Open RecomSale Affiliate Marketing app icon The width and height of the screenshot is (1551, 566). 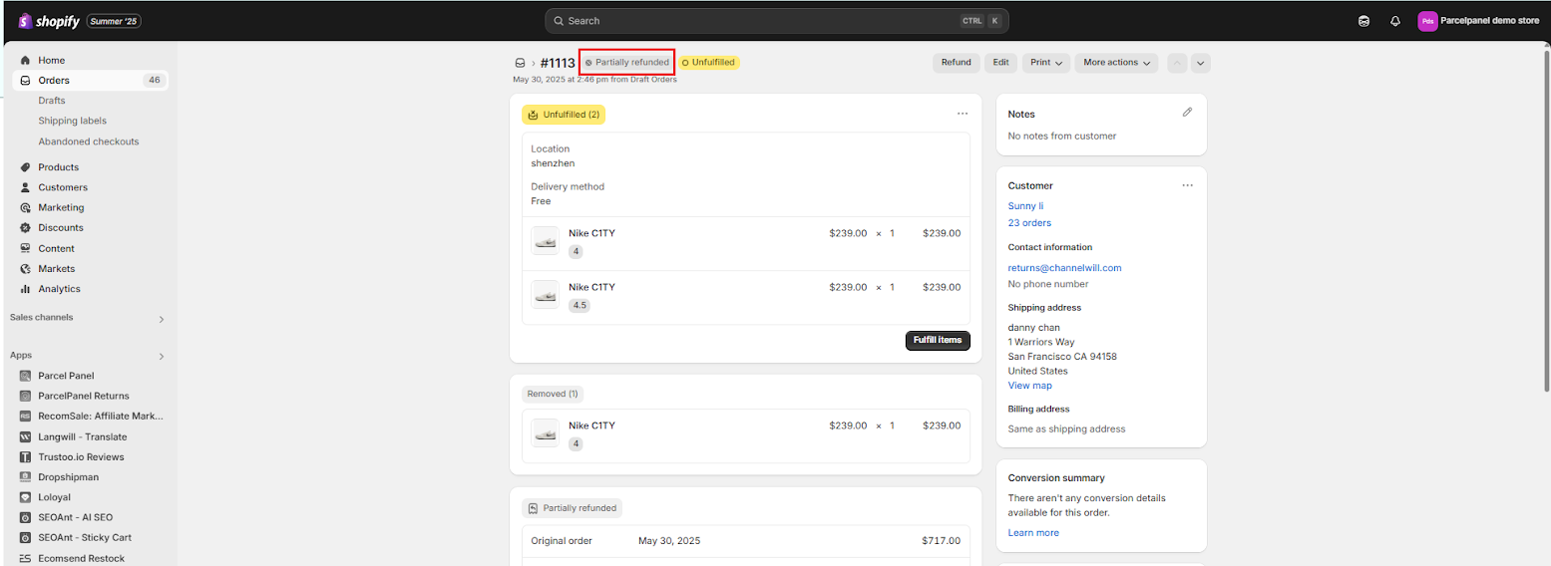[x=25, y=417]
